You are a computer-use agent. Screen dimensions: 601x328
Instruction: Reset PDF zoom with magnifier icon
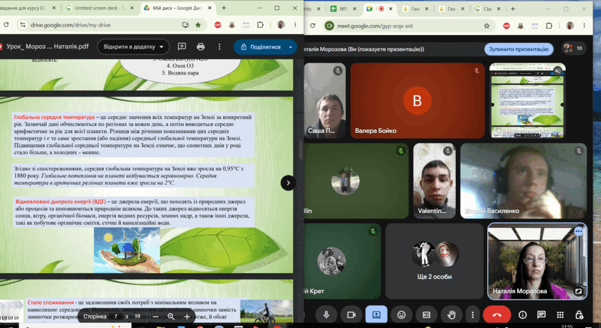click(x=171, y=316)
